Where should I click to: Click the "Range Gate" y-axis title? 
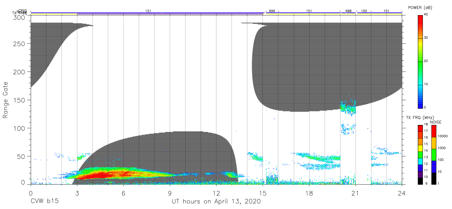pos(6,101)
